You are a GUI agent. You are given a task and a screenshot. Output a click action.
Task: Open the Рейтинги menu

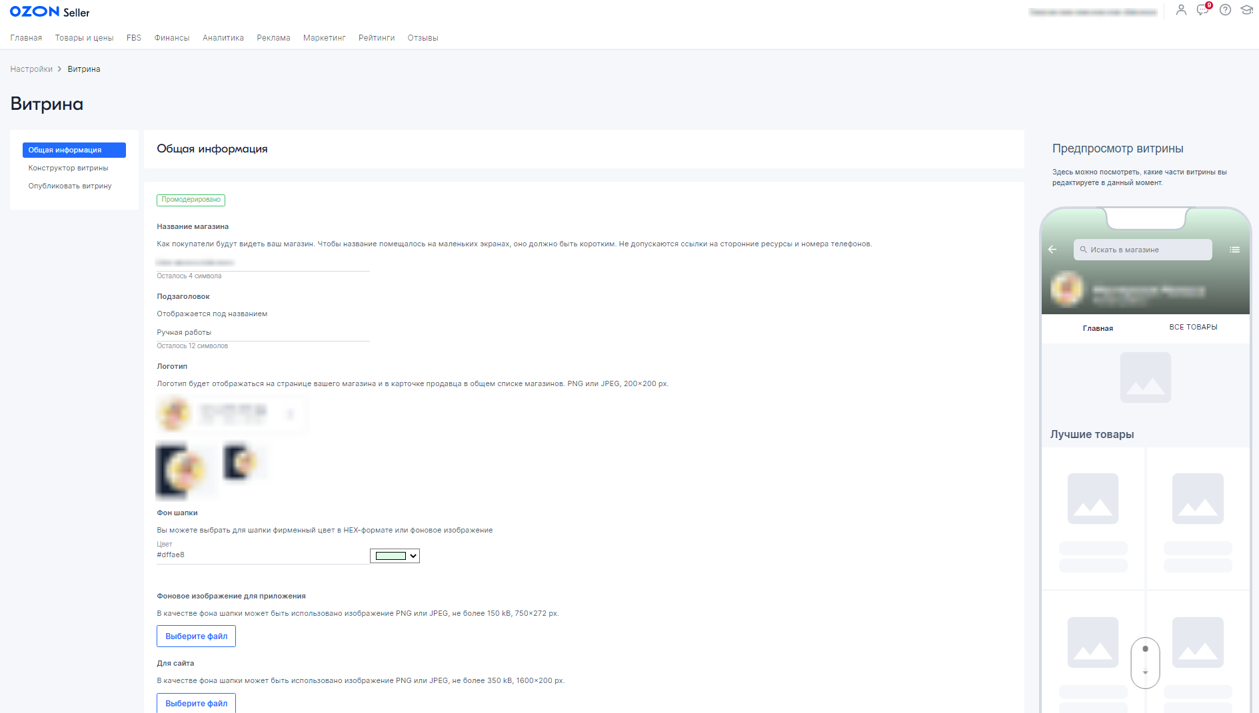tap(377, 38)
